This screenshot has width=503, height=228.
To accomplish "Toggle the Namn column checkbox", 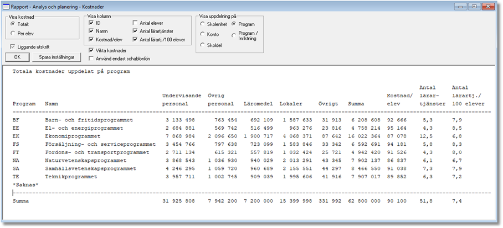I will tap(91, 31).
